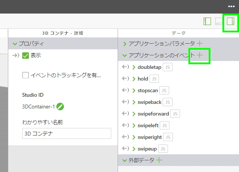Click the binding arrow beside swipeleft
This screenshot has width=239, height=172.
(126, 125)
